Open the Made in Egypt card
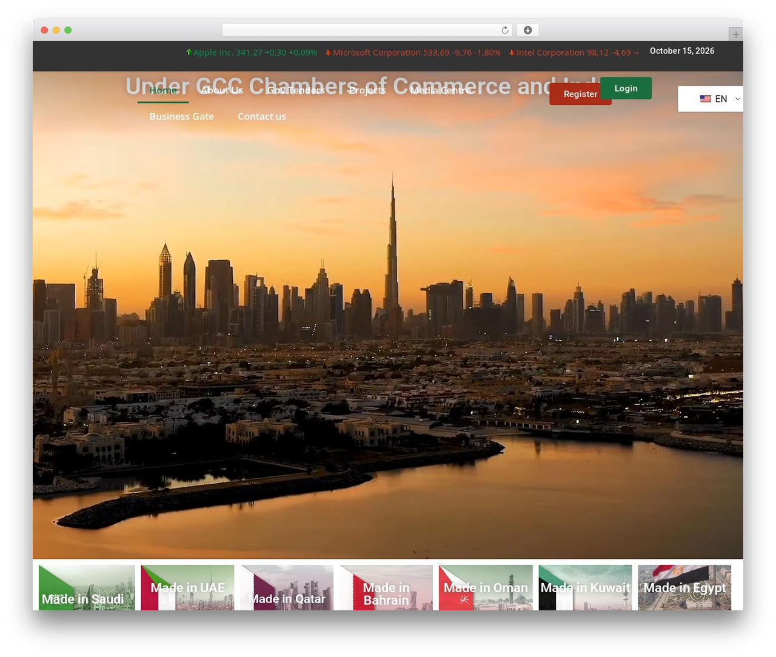This screenshot has width=776, height=657. point(684,587)
